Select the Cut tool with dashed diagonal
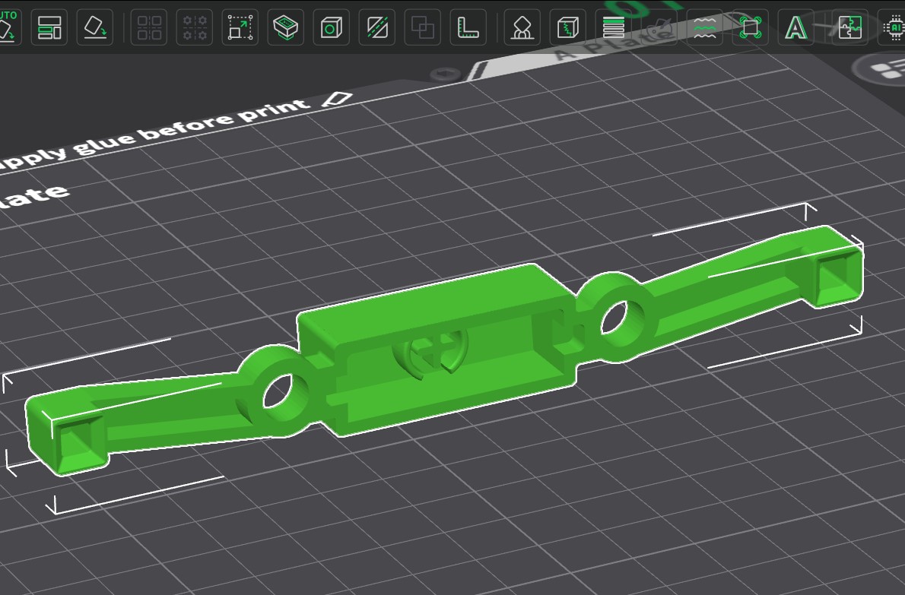 pyautogui.click(x=377, y=27)
